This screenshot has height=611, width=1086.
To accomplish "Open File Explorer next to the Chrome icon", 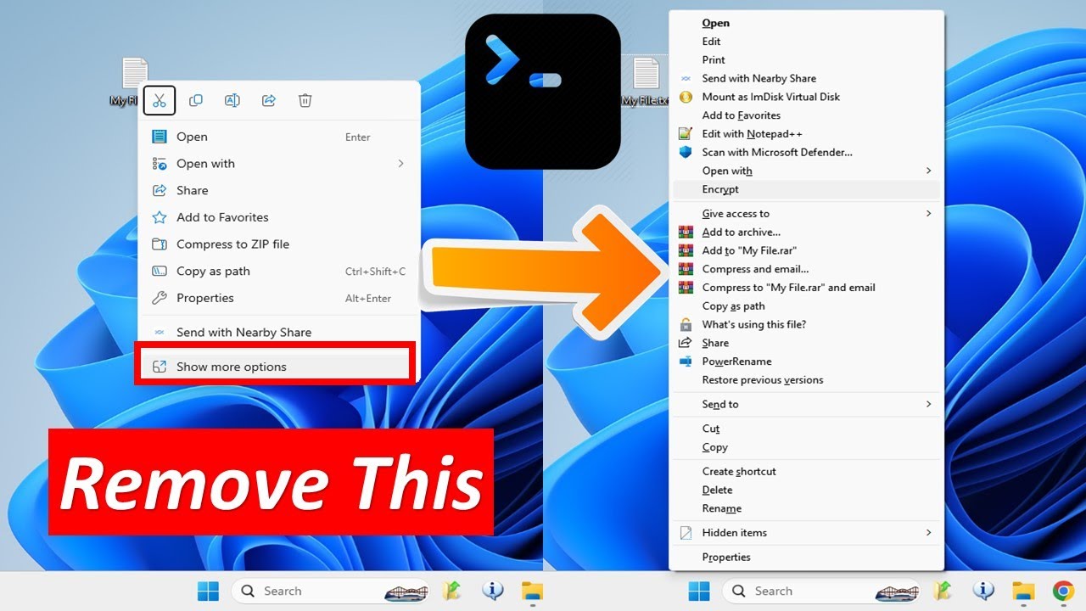I will [1024, 591].
